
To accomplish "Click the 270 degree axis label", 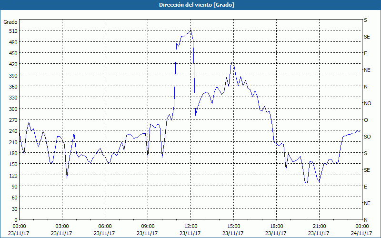I will pyautogui.click(x=13, y=120).
